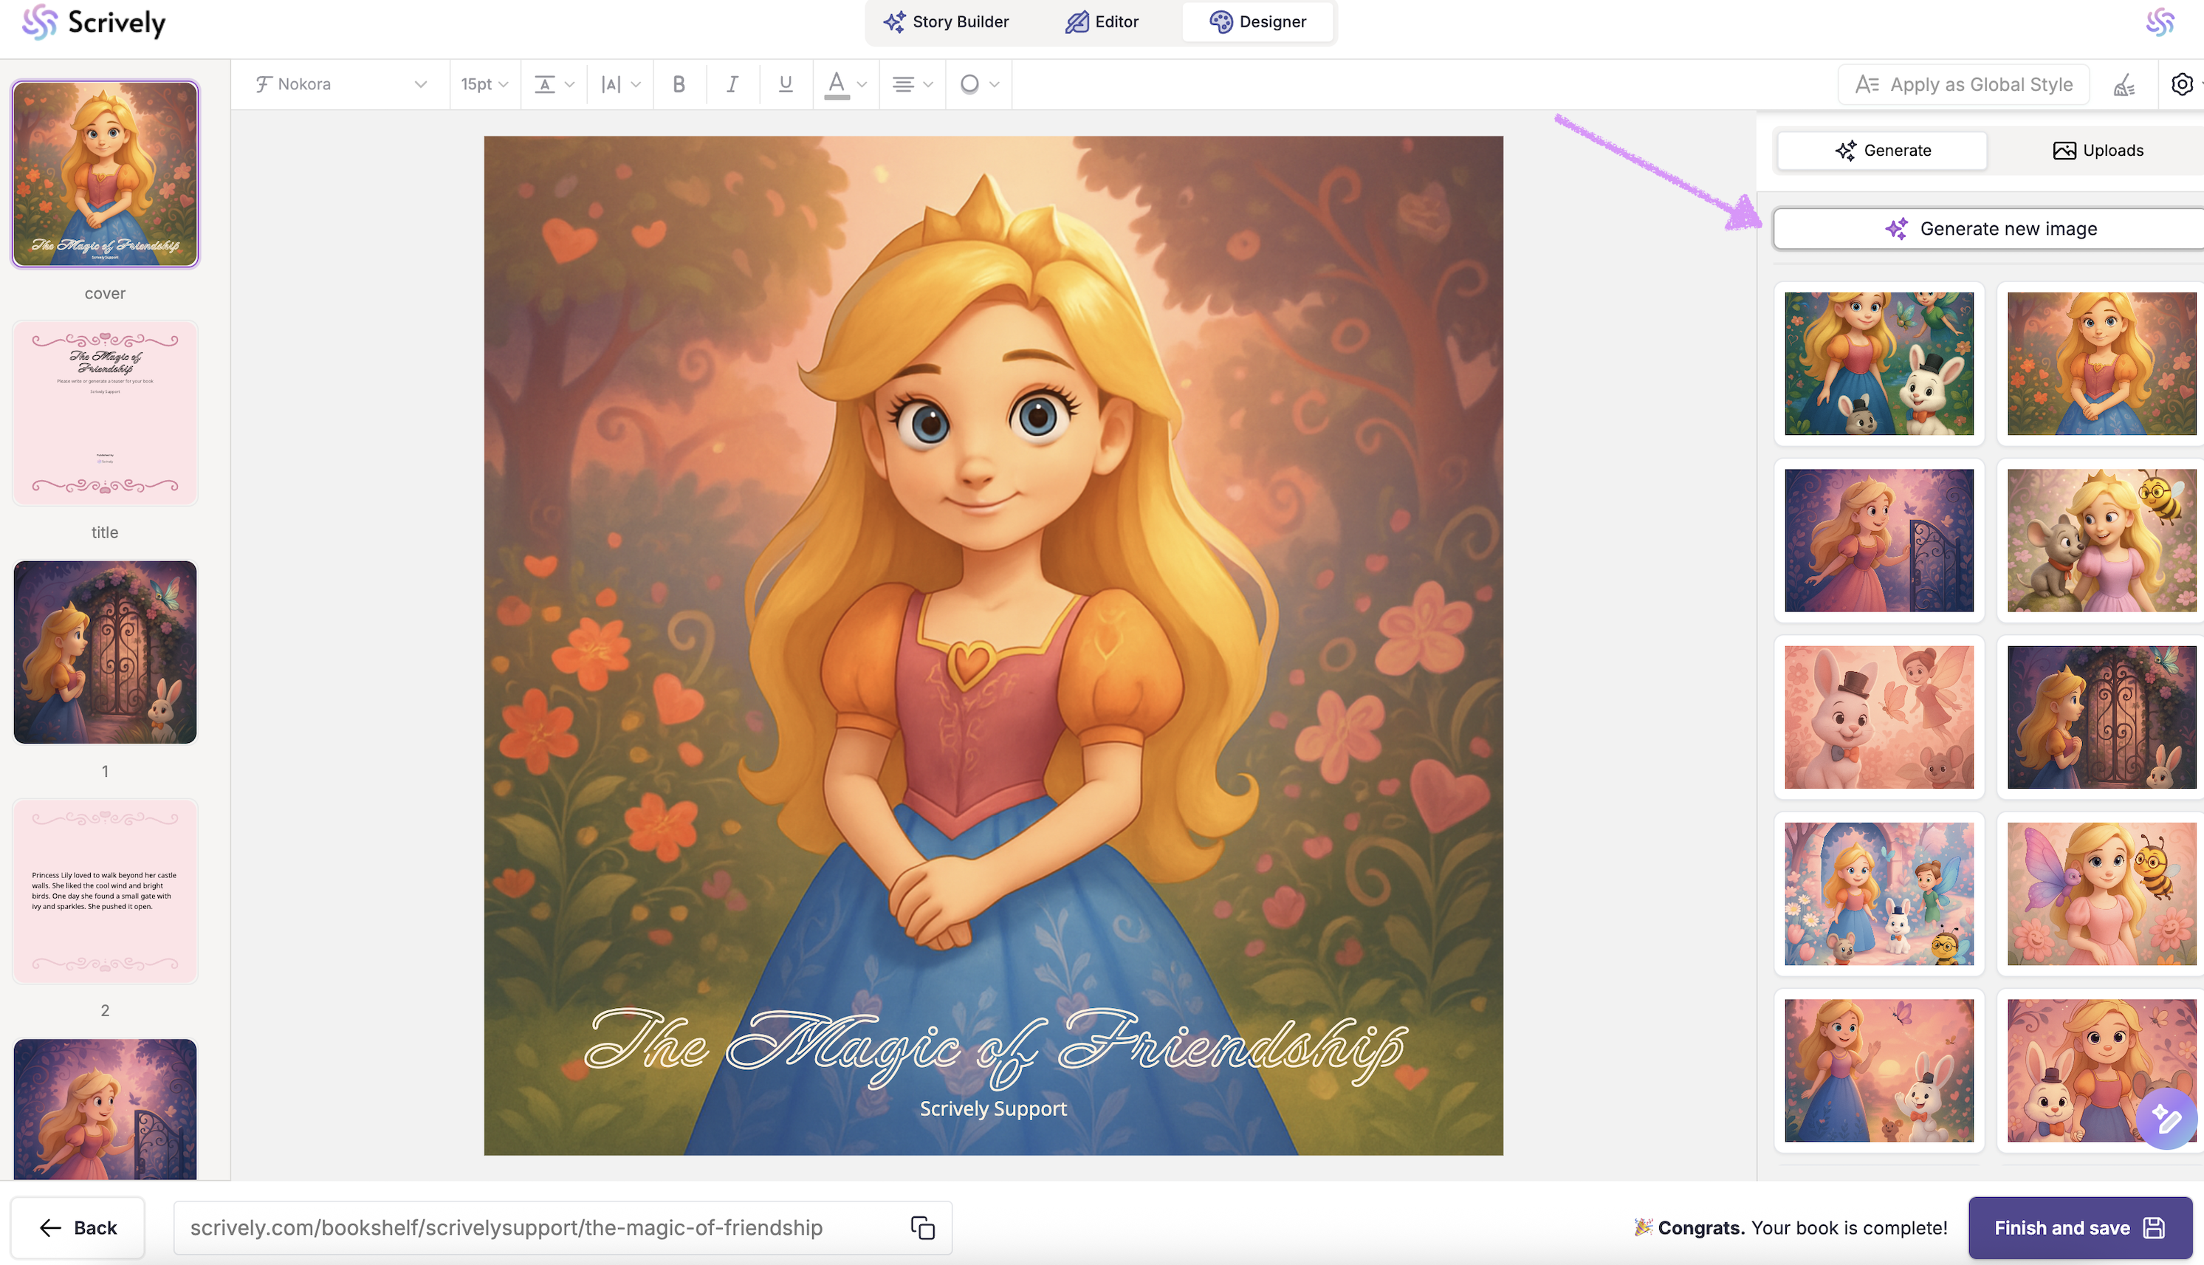Toggle underline text formatting
The width and height of the screenshot is (2204, 1265).
click(785, 84)
